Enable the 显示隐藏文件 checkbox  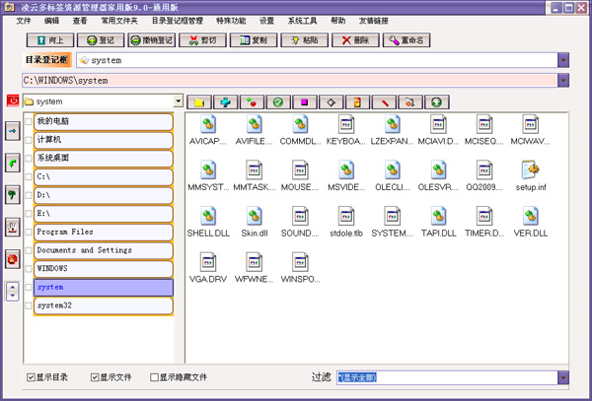tap(154, 377)
